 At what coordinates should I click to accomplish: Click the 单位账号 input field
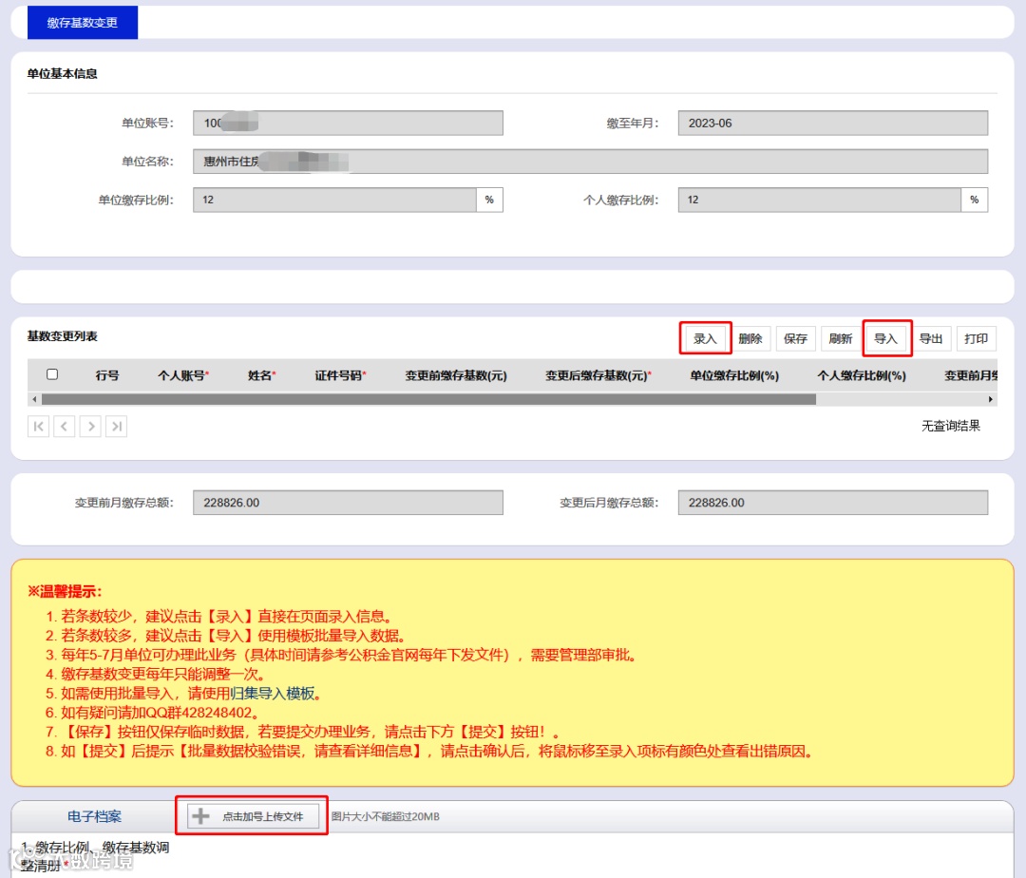coord(348,123)
